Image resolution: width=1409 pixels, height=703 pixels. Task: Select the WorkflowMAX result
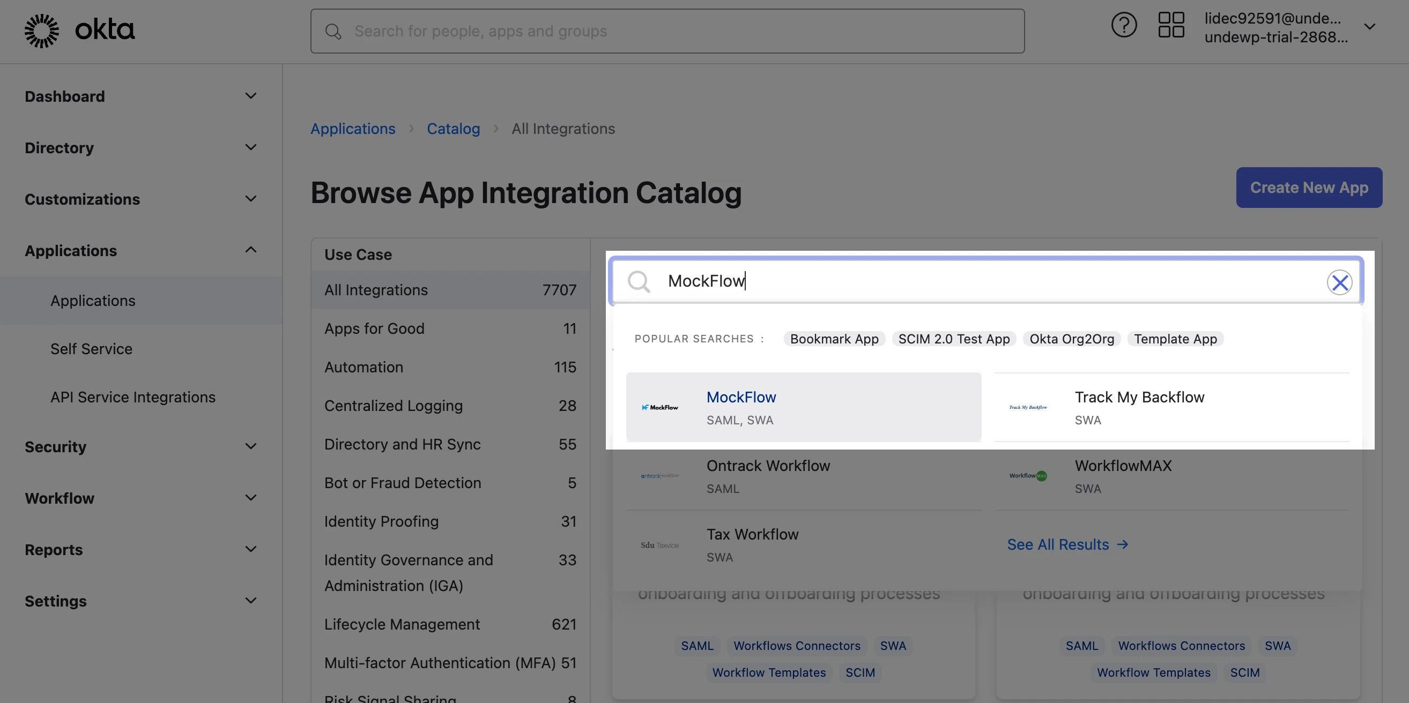click(1171, 476)
